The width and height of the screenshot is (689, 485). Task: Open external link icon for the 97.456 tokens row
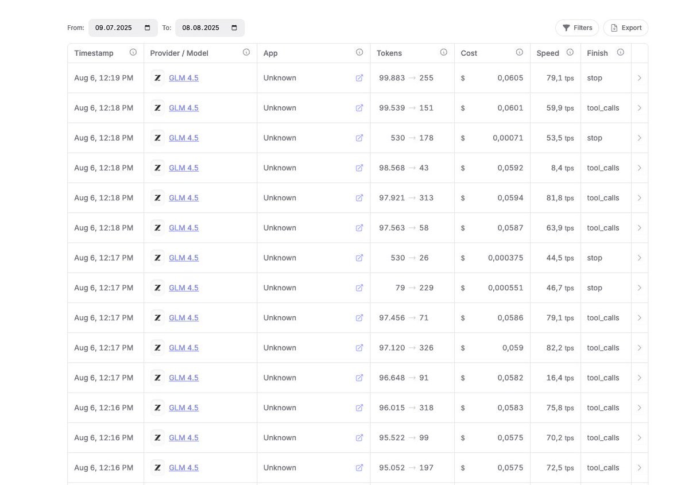click(x=359, y=318)
